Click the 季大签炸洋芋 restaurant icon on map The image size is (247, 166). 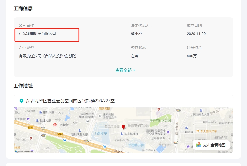click(198, 131)
